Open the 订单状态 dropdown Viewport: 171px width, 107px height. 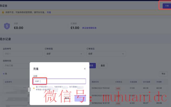[106, 54]
